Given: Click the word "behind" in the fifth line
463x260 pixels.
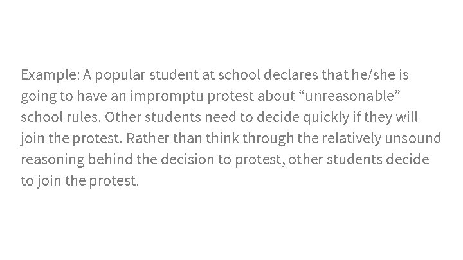Looking at the screenshot, I should [x=111, y=160].
